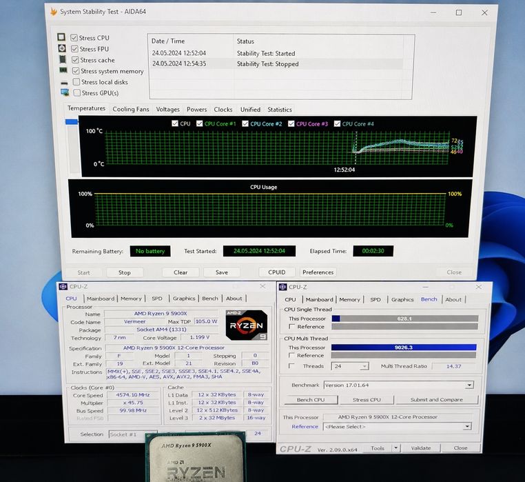The width and height of the screenshot is (525, 482).
Task: Click the Save button in AIDA64
Action: point(222,272)
